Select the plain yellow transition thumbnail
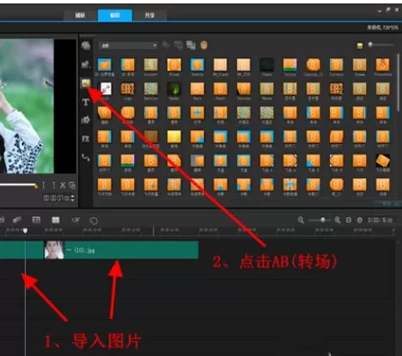 (174, 137)
